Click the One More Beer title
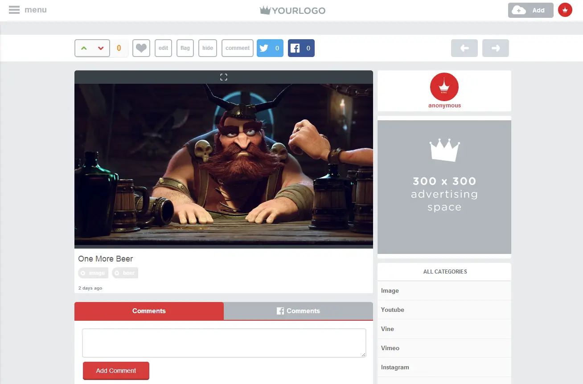Viewport: 583px width, 384px height. [106, 259]
